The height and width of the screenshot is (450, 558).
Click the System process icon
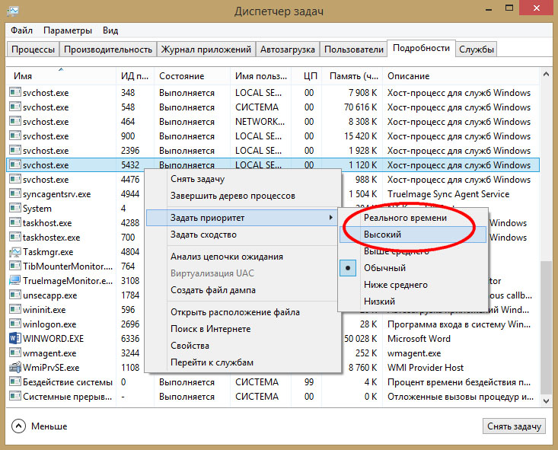tap(15, 208)
